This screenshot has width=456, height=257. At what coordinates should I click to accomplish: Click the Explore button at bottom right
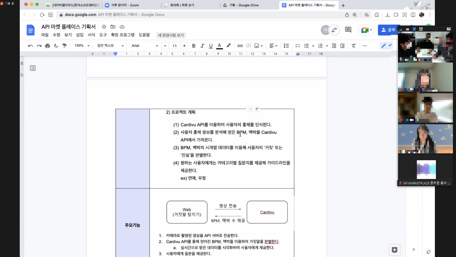395,250
